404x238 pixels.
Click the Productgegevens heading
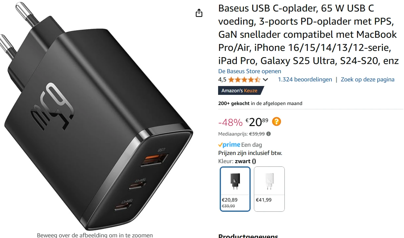(248, 236)
